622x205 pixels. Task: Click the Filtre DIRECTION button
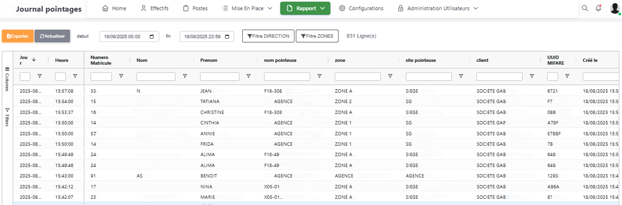[268, 36]
